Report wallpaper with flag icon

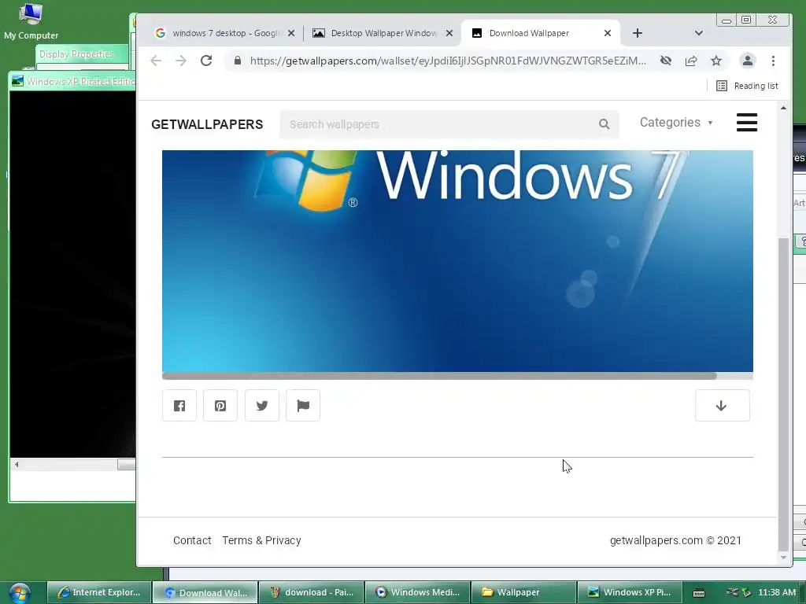pyautogui.click(x=303, y=406)
